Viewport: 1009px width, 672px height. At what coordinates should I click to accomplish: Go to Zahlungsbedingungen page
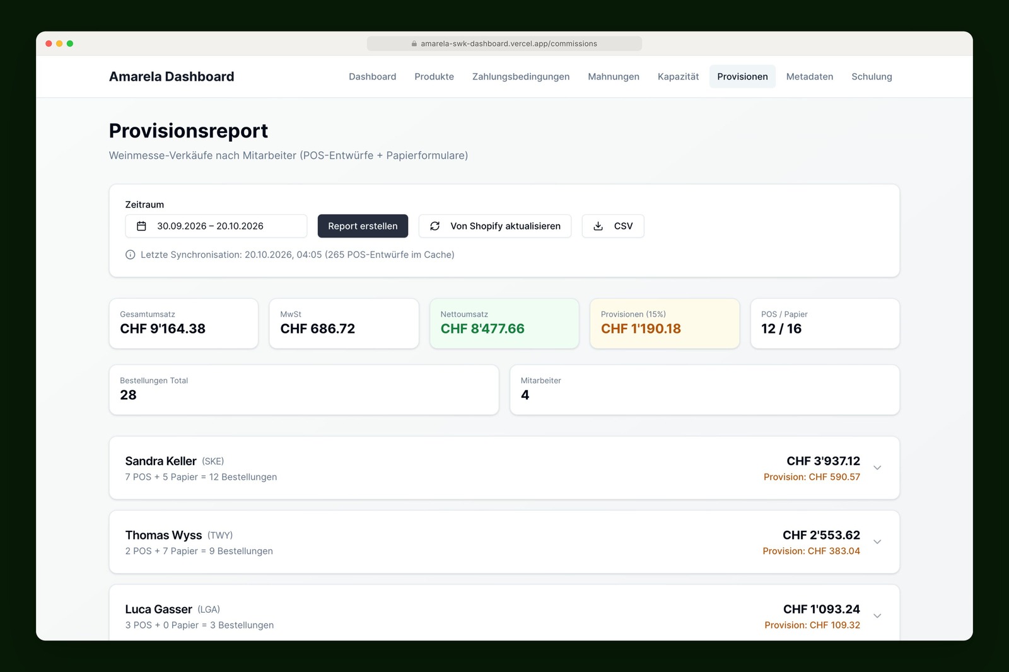click(521, 76)
